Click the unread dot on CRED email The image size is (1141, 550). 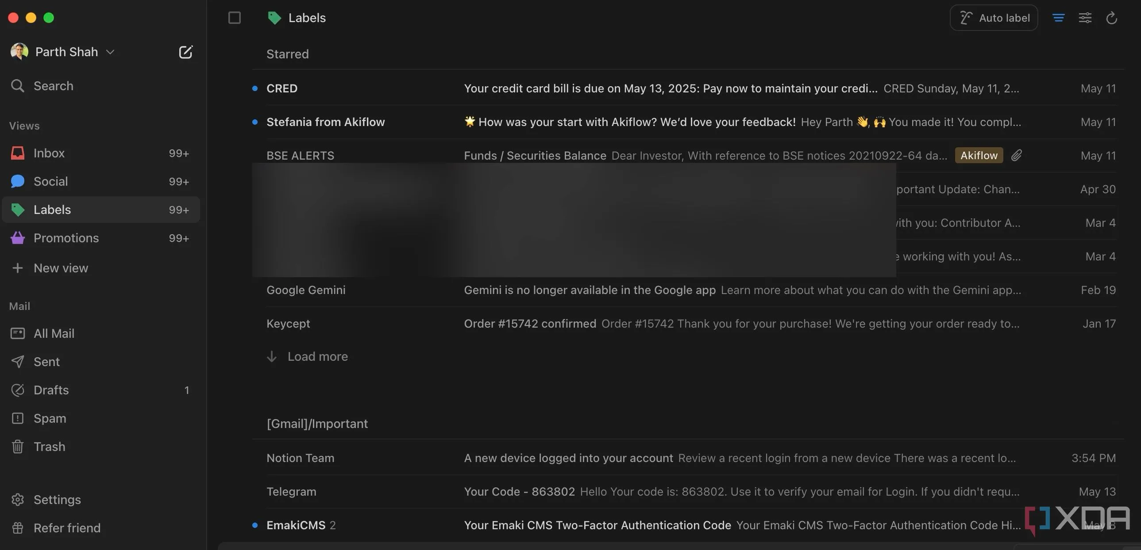(254, 88)
